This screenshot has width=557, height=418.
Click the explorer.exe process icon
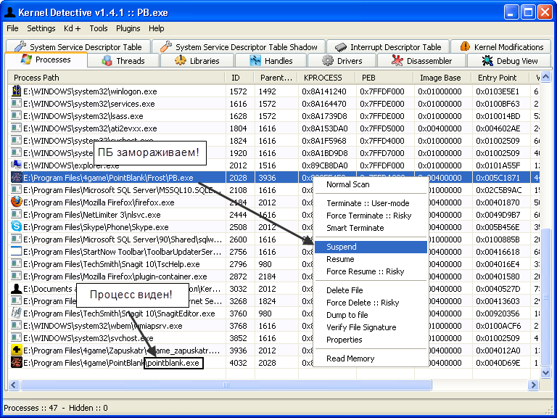[x=17, y=165]
